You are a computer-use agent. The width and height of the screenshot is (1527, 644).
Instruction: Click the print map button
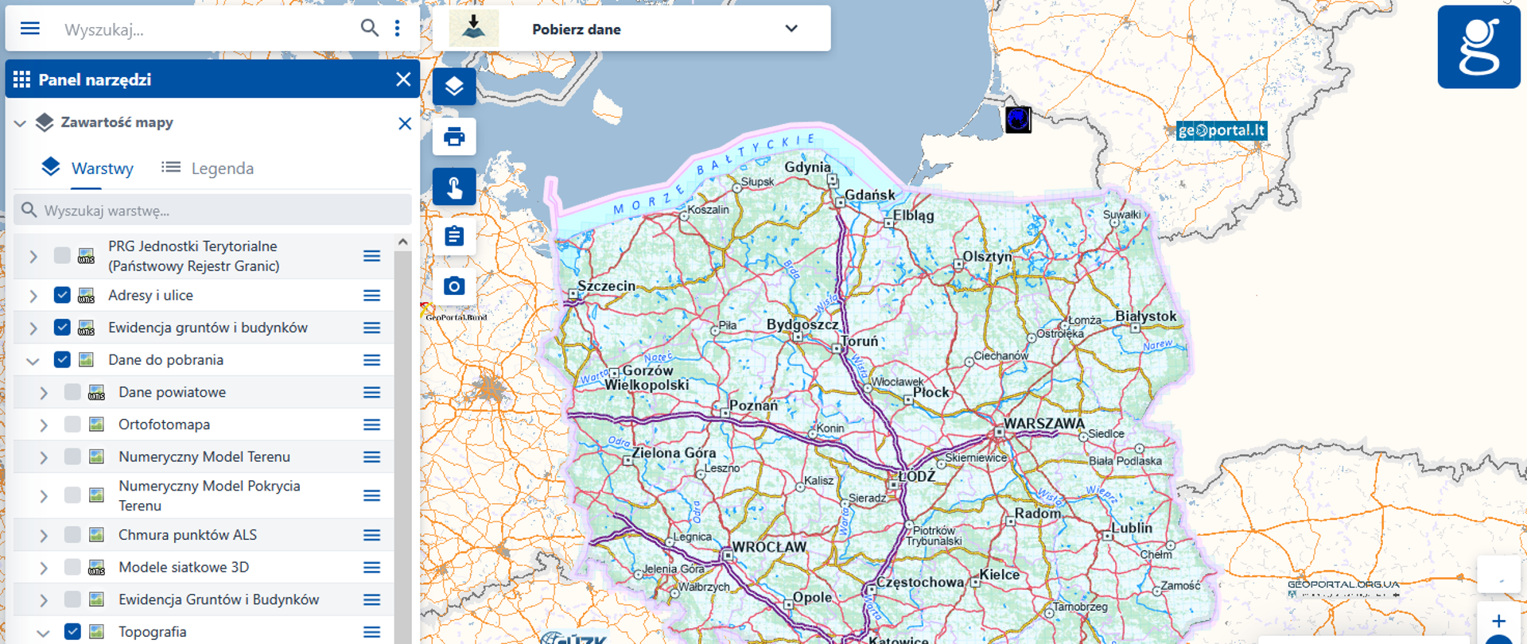point(454,137)
